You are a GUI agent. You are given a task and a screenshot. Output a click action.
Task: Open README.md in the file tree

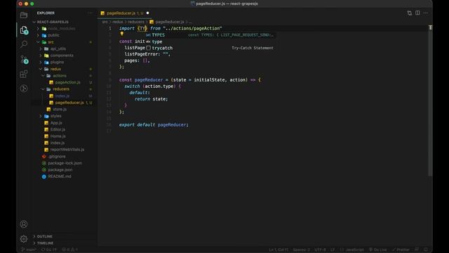tap(60, 176)
